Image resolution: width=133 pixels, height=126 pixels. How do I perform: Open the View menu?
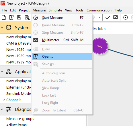69,10
